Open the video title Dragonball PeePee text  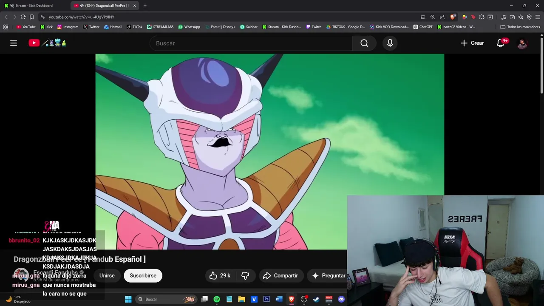click(79, 259)
